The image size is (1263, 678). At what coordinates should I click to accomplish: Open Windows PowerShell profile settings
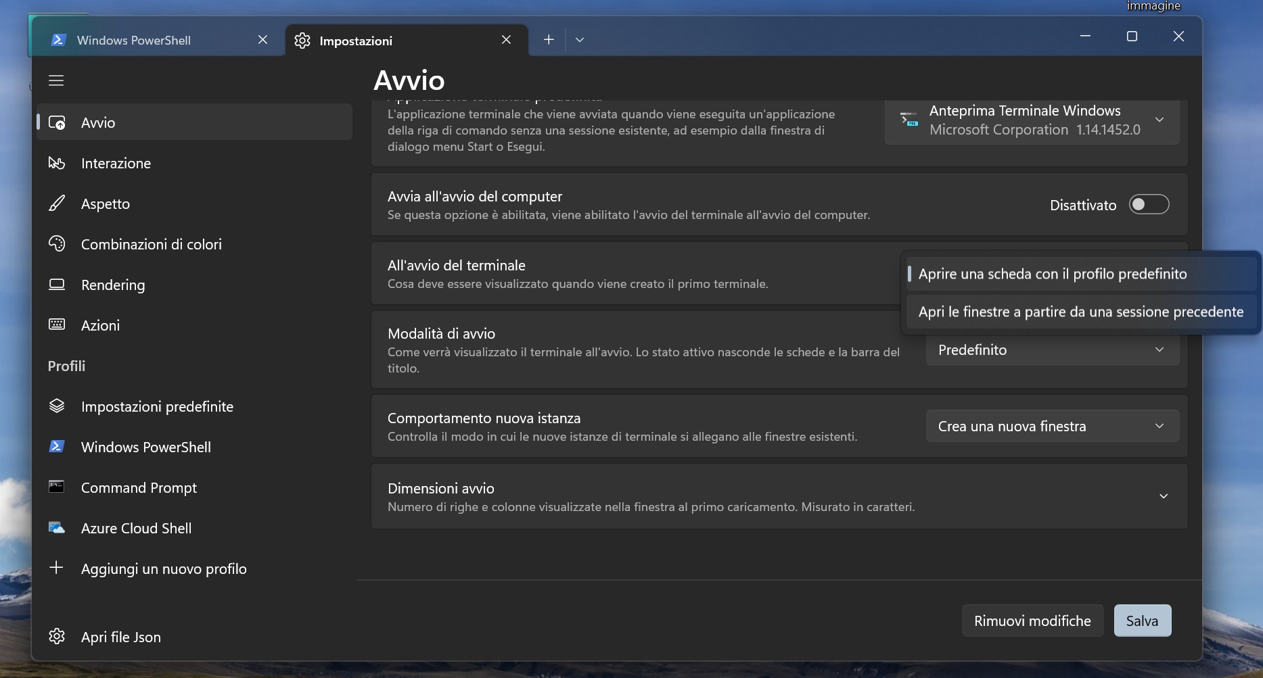[195, 447]
